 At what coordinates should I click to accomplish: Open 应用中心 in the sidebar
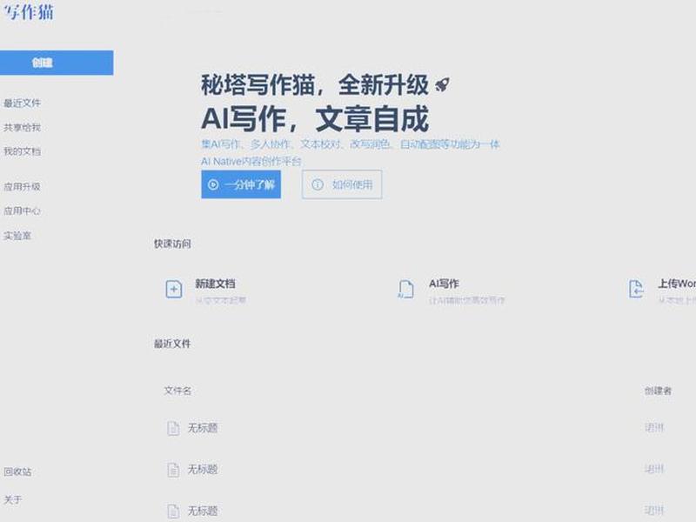(23, 211)
